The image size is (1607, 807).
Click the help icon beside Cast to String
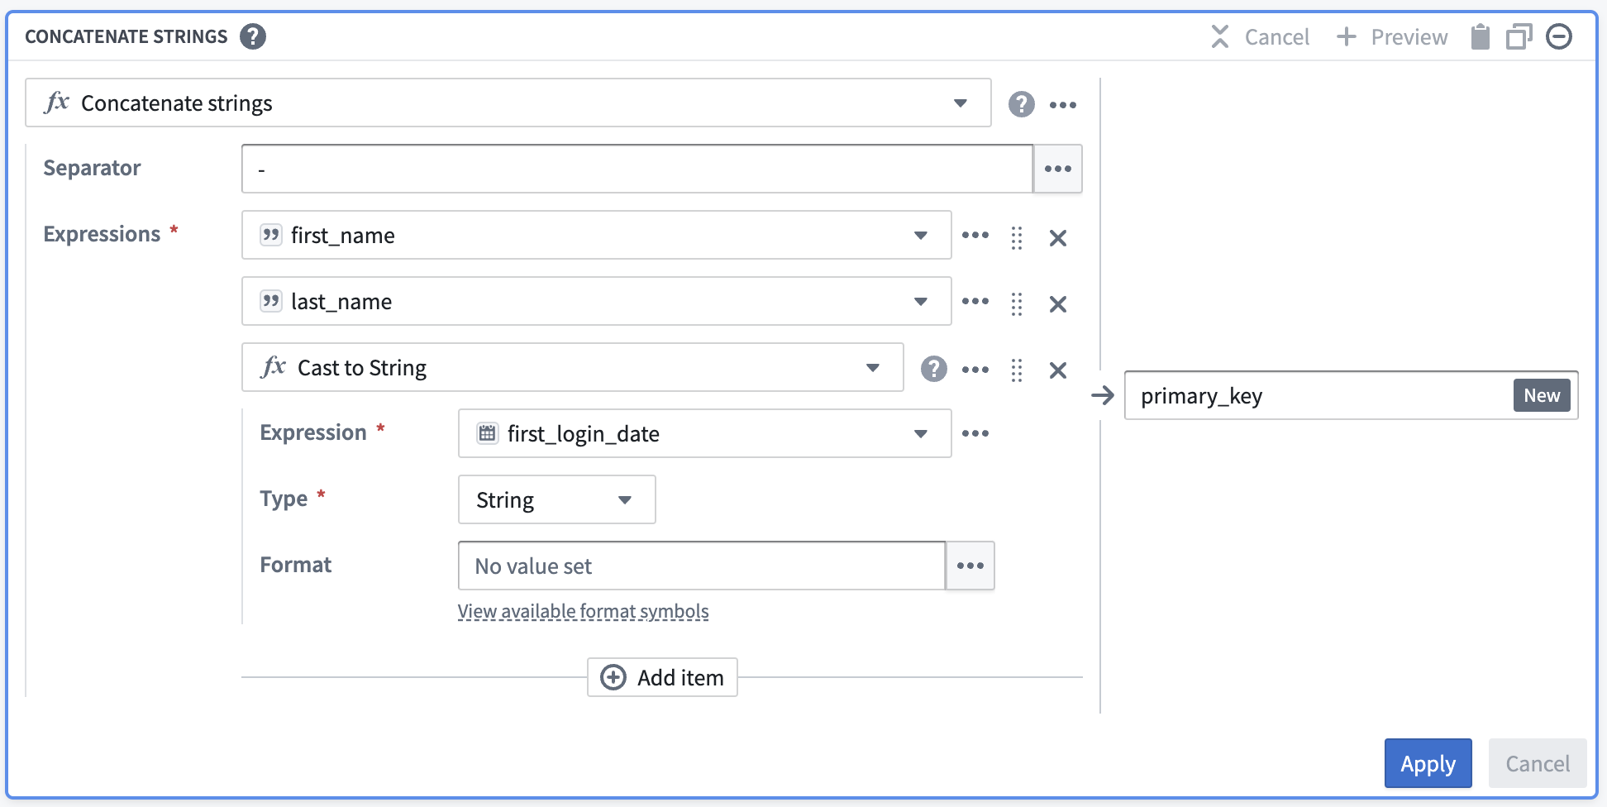point(934,369)
